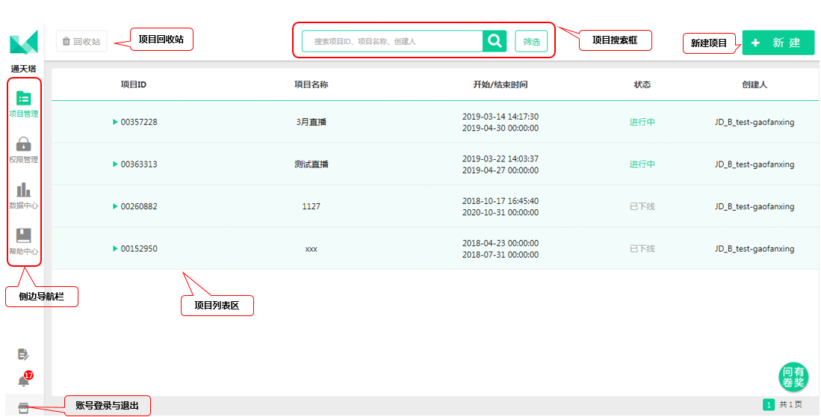Screen dimensions: 821x417
Task: Click start time 2019-03-22 14:03:37
Action: [500, 158]
